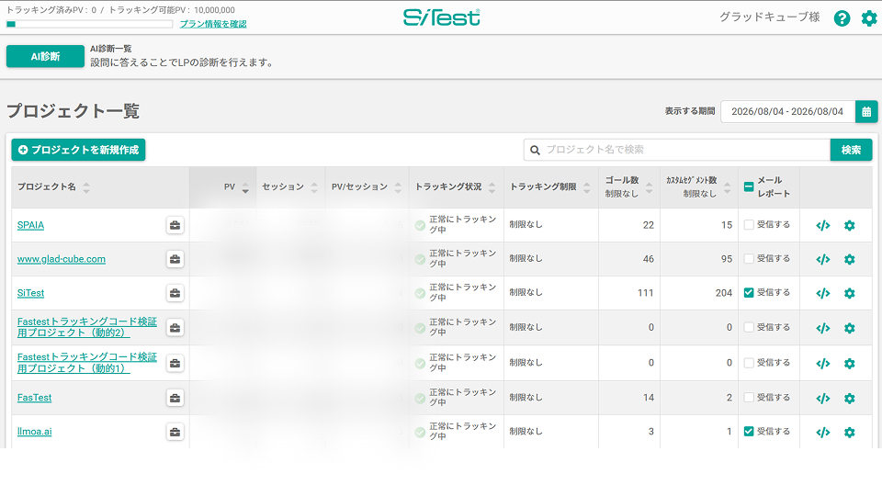Screen dimensions: 882x485
Task: Sort by セッション column arrows
Action: tap(314, 187)
